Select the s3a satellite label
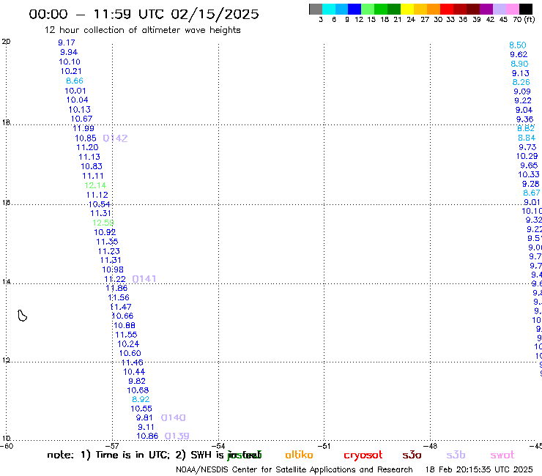Image resolution: width=542 pixels, height=476 pixels. click(x=412, y=455)
